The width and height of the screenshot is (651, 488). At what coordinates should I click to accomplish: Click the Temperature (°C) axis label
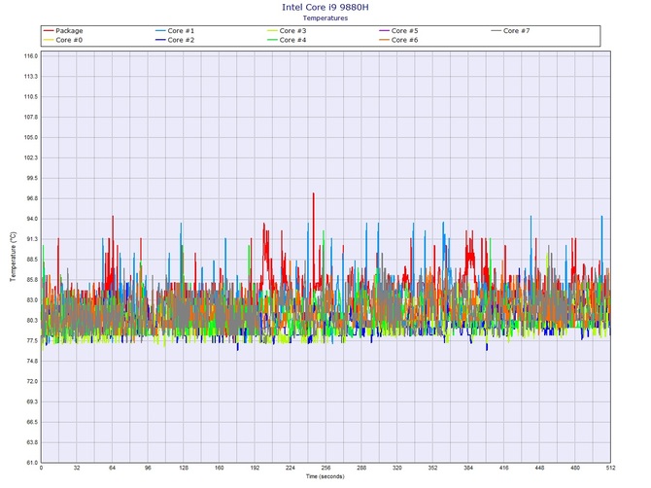[13, 257]
